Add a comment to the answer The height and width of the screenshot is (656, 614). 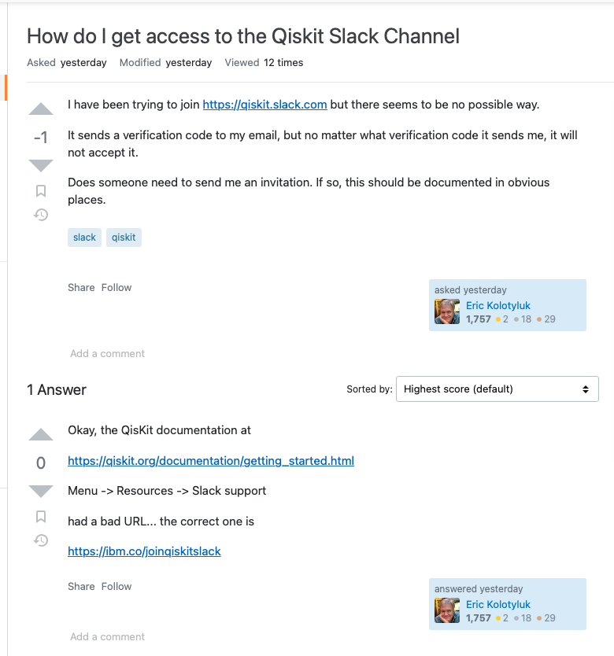click(x=107, y=636)
